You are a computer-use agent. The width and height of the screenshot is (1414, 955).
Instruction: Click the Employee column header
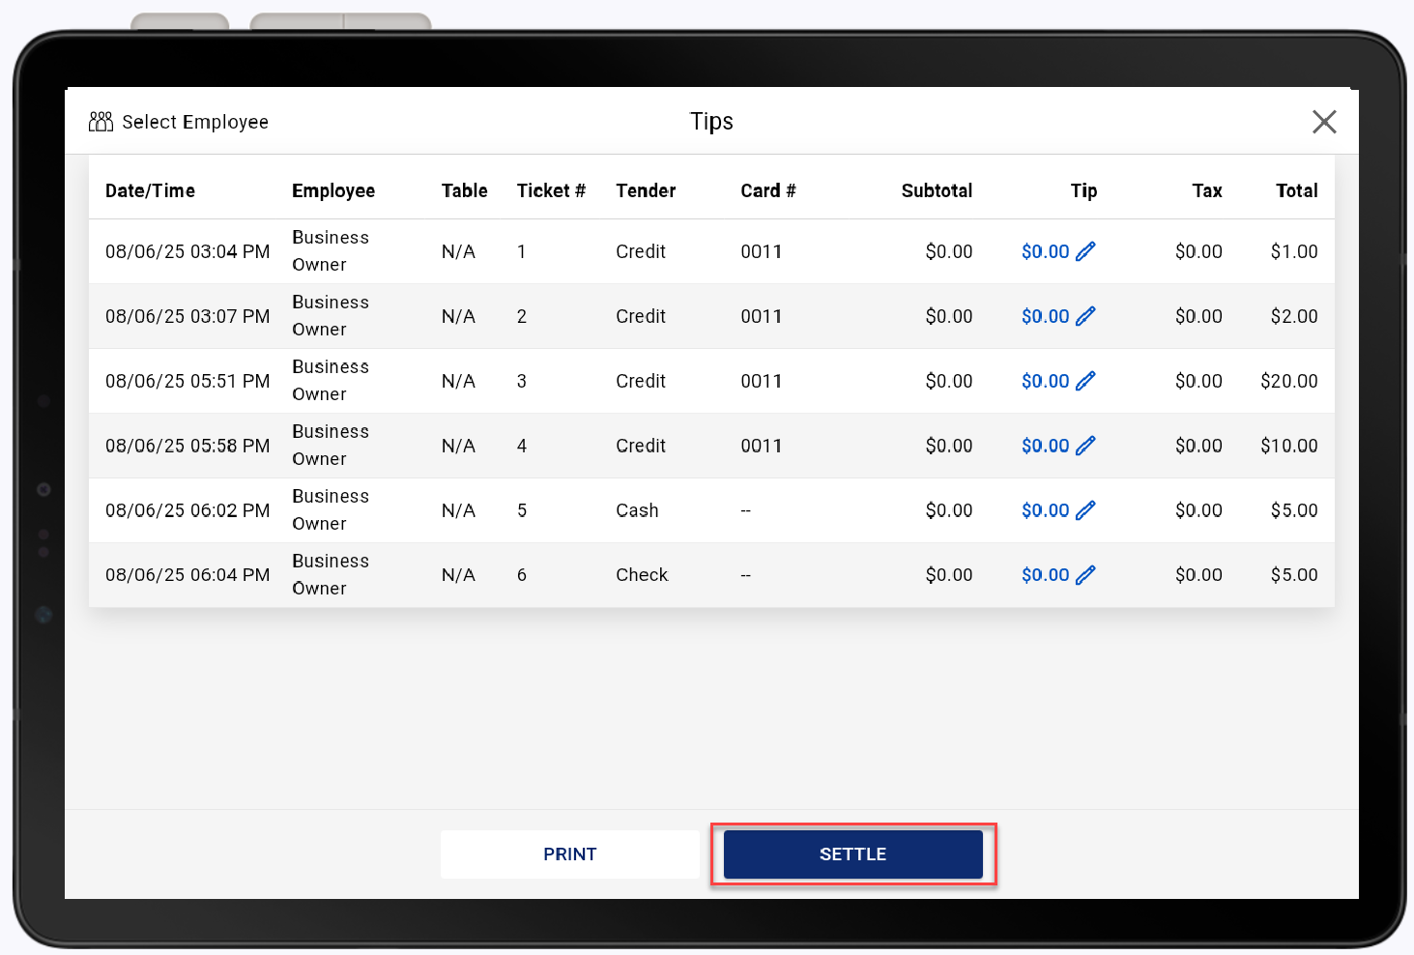(333, 190)
